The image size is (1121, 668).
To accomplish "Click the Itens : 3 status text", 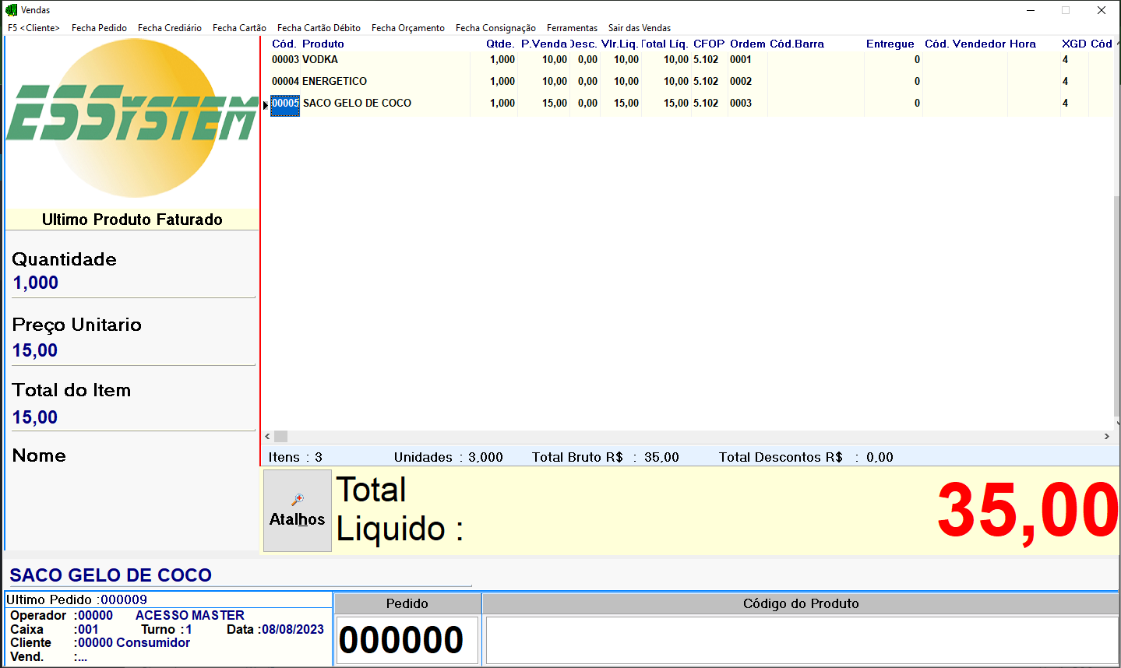I will [x=295, y=457].
